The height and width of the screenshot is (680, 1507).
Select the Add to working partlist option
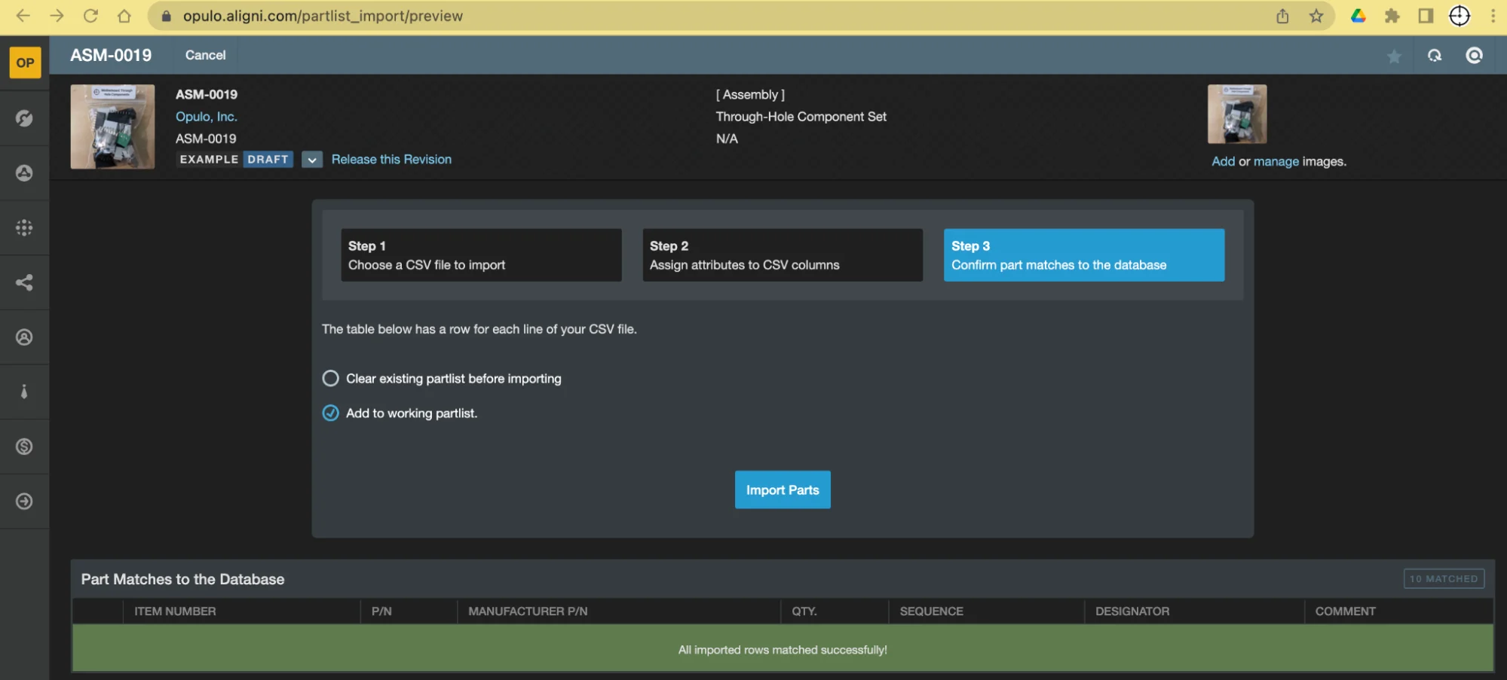coord(330,413)
